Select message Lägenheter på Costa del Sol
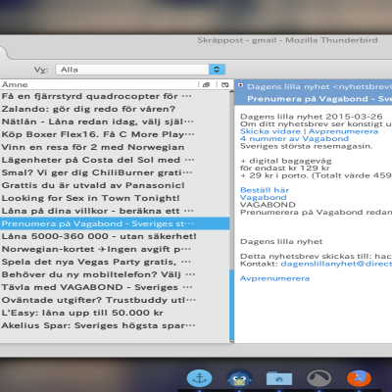The width and height of the screenshot is (392, 392). pyautogui.click(x=115, y=160)
